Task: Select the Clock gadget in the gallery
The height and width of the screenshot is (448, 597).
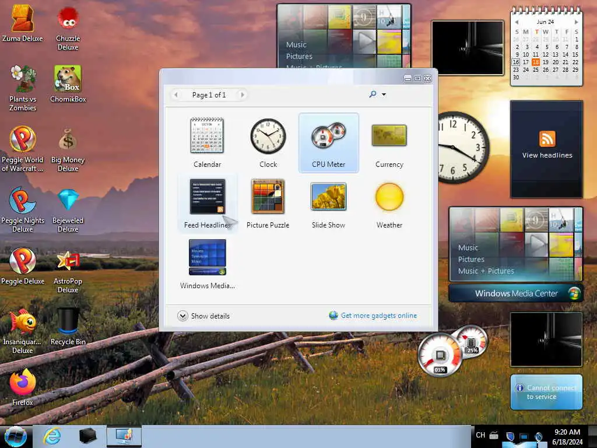Action: click(268, 142)
